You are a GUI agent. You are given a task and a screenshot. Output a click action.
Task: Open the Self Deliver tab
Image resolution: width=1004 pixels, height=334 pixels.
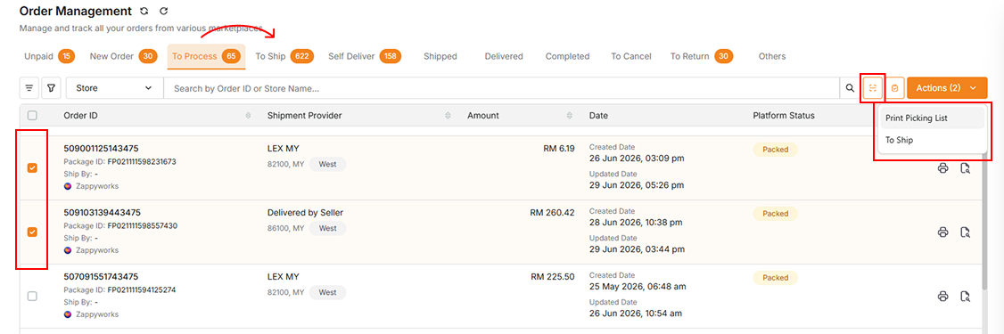365,56
